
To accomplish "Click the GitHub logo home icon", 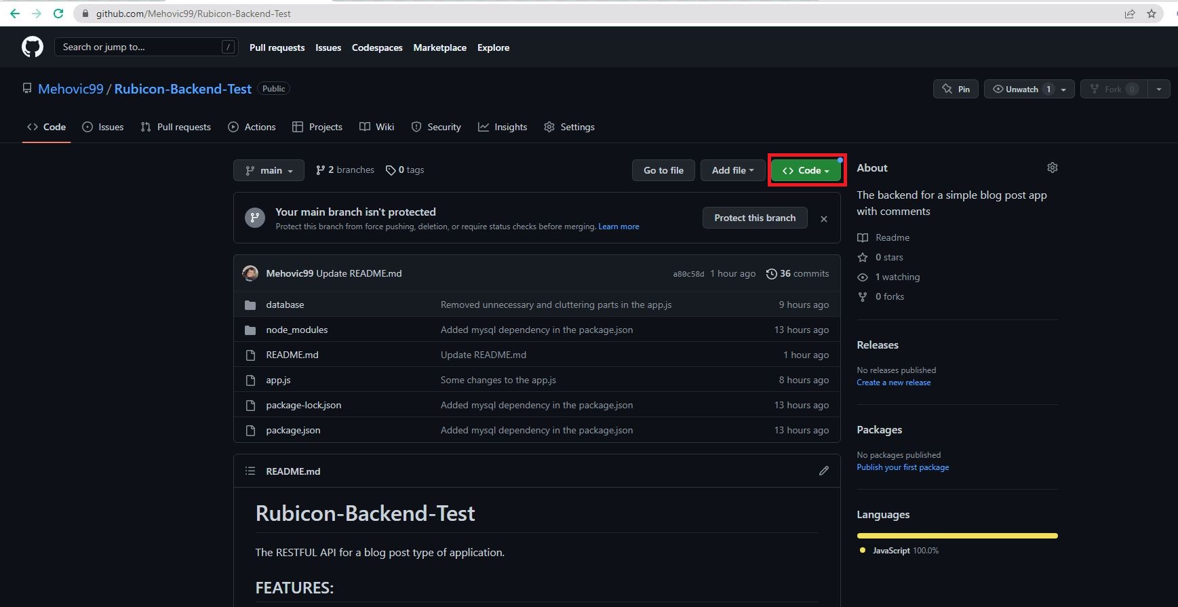I will (x=33, y=47).
